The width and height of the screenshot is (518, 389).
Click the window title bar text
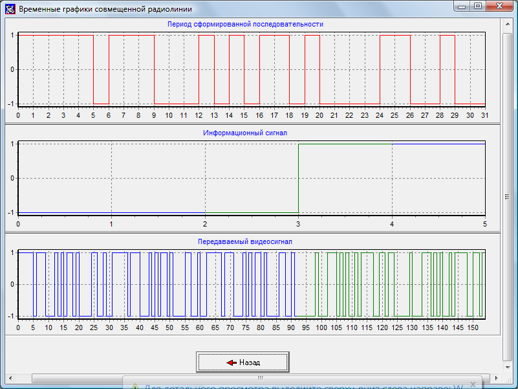point(105,10)
